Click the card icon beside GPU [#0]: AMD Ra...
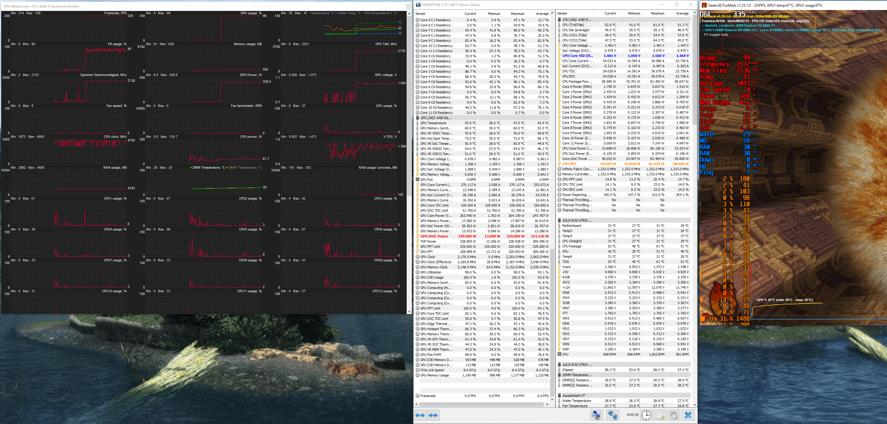 click(417, 118)
